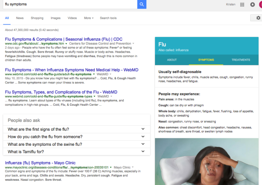The width and height of the screenshot is (262, 185).
Task: Open dropdown arrow beside cdc.gov URL
Action: click(66, 44)
